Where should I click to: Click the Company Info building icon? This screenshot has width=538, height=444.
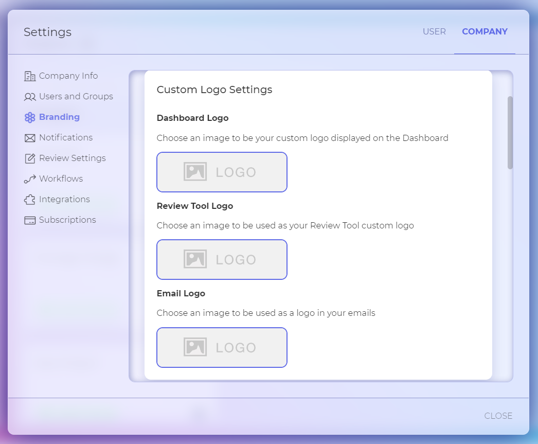click(30, 76)
